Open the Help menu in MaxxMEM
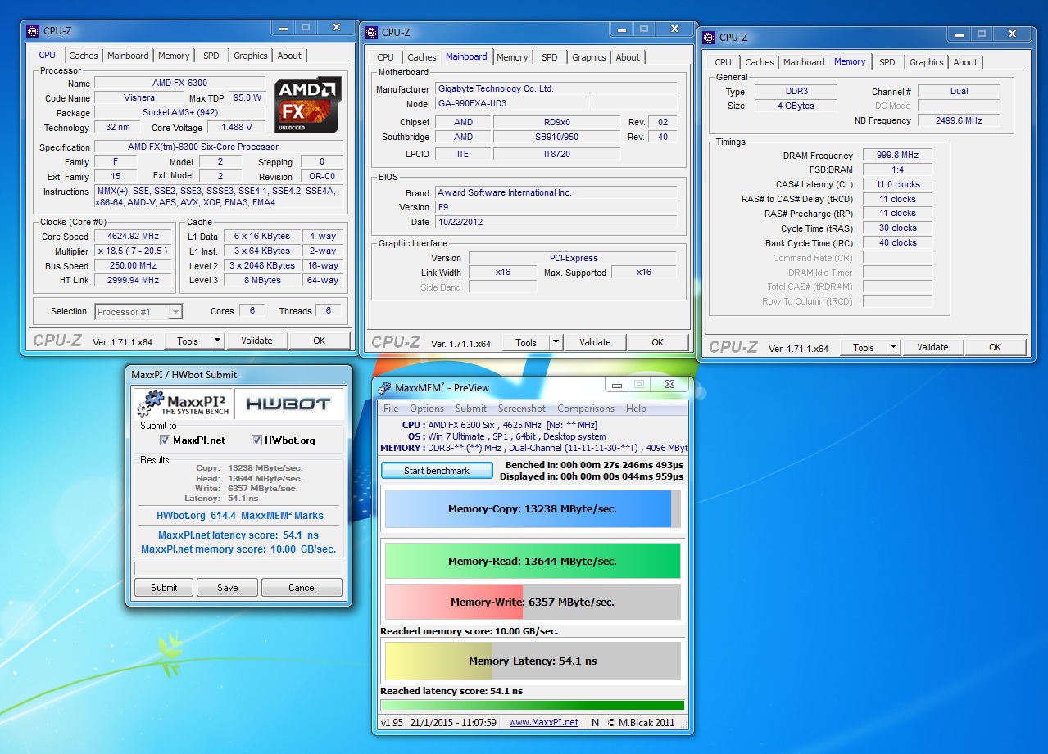Screen dimensions: 1048x754 636,409
